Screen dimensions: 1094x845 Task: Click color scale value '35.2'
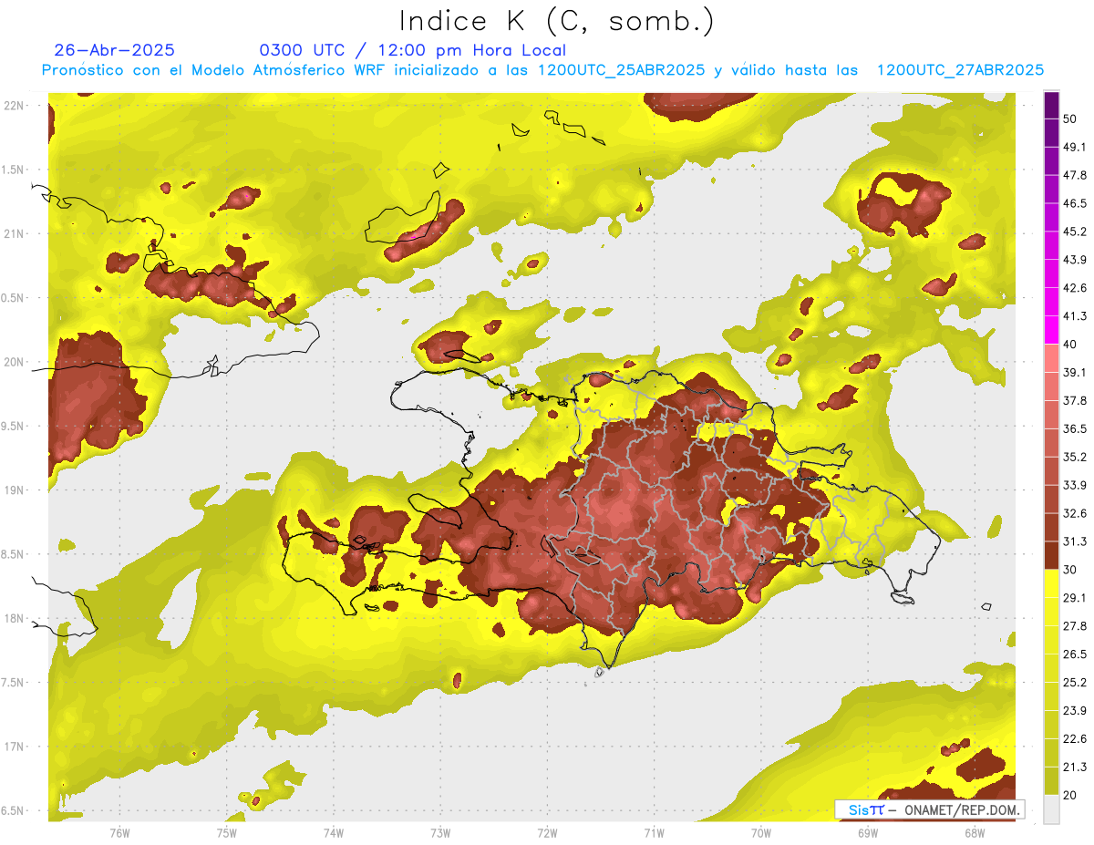[x=1075, y=457]
